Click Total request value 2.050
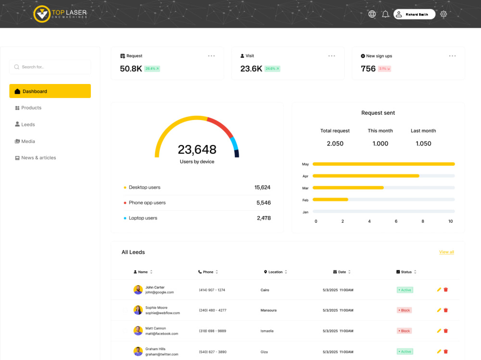 tap(335, 144)
